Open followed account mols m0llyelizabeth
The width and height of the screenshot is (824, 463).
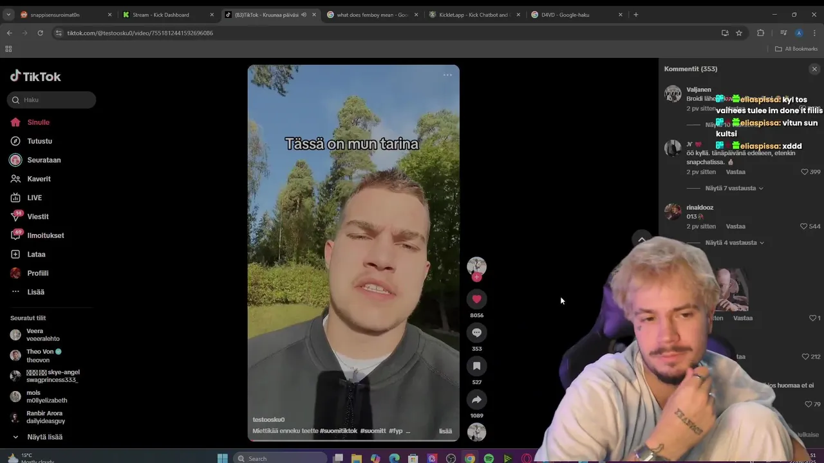pos(46,396)
